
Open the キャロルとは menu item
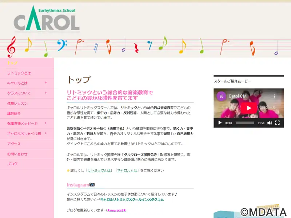pyautogui.click(x=17, y=83)
